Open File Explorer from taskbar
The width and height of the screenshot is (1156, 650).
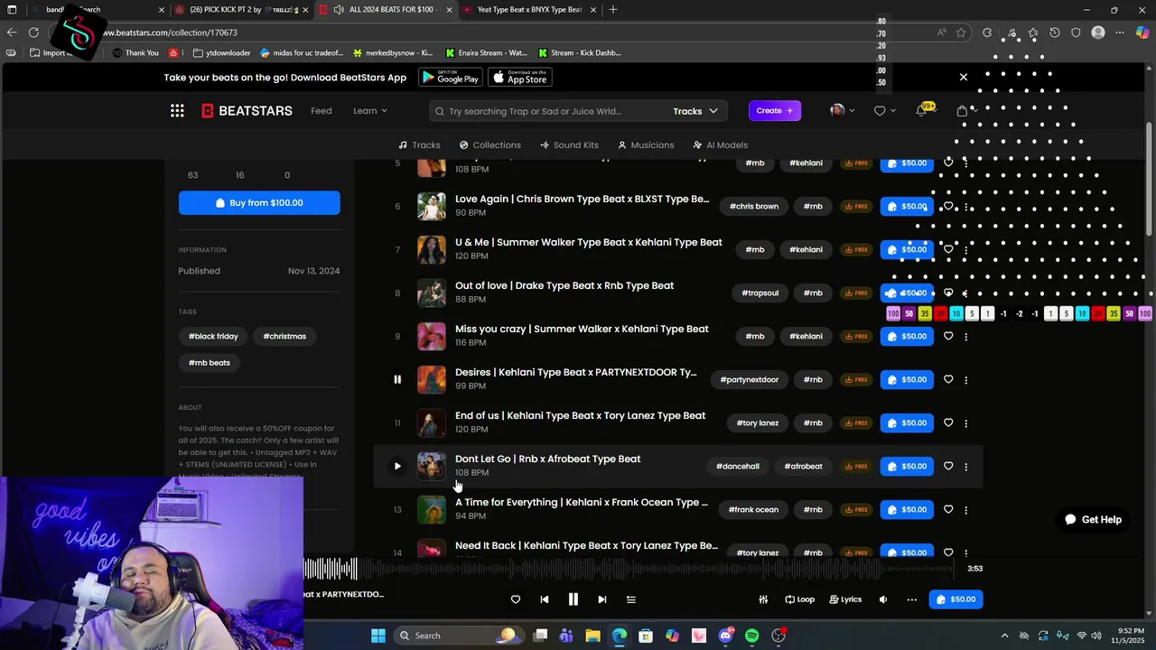(592, 636)
